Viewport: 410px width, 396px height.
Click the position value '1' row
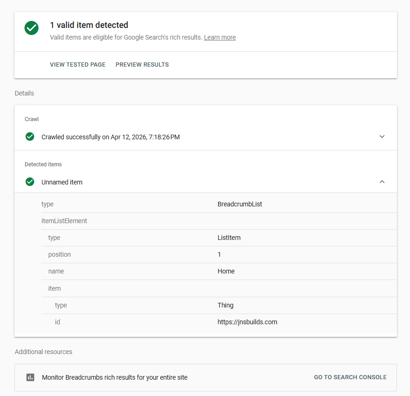point(219,254)
